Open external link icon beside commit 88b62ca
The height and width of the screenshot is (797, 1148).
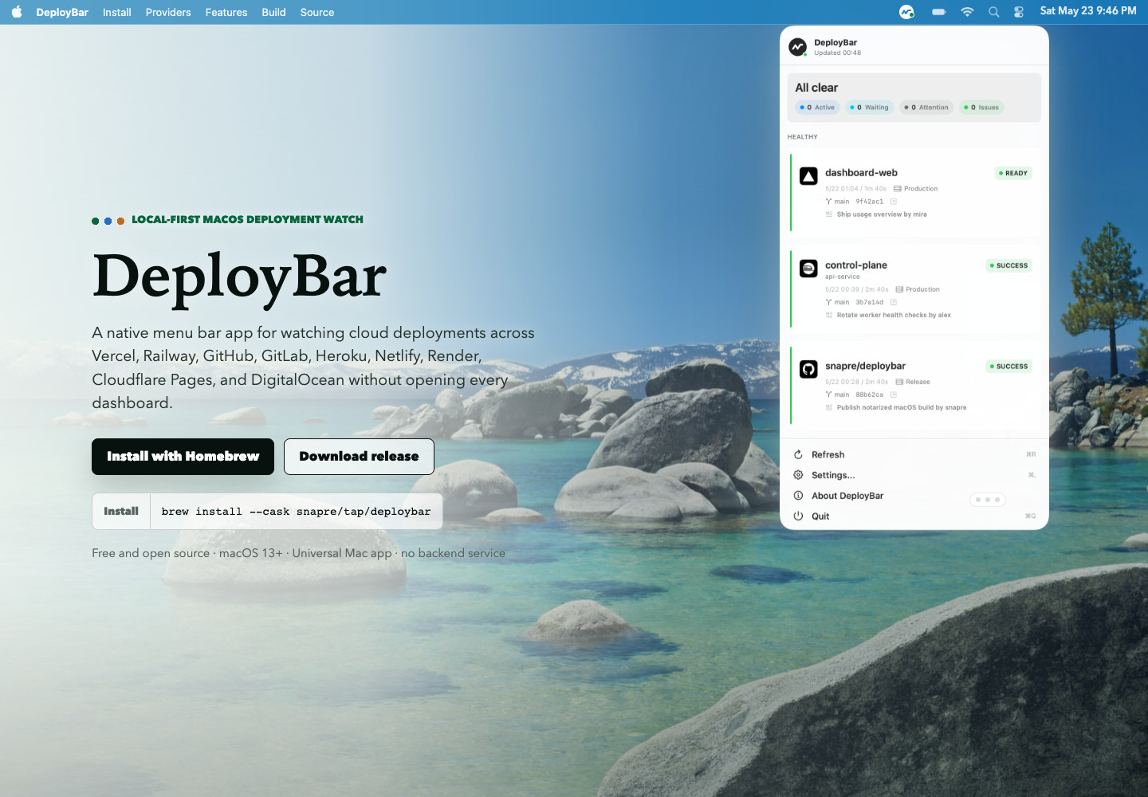tap(894, 395)
